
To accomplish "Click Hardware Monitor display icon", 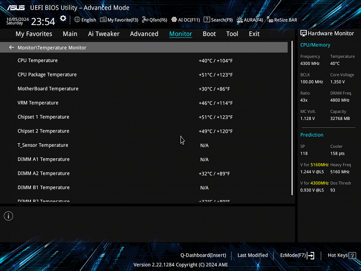I will pyautogui.click(x=304, y=33).
